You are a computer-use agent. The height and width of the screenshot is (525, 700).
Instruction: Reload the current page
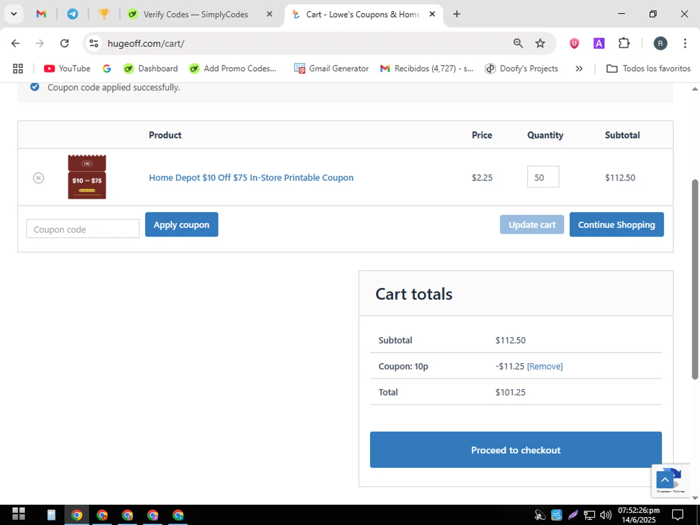tap(64, 43)
